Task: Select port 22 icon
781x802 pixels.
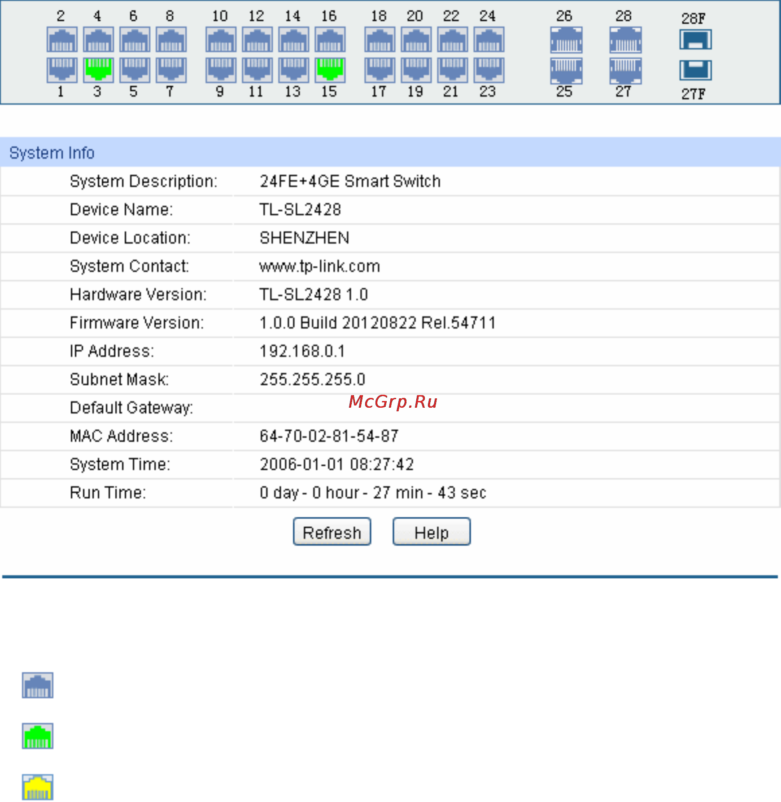Action: click(452, 40)
